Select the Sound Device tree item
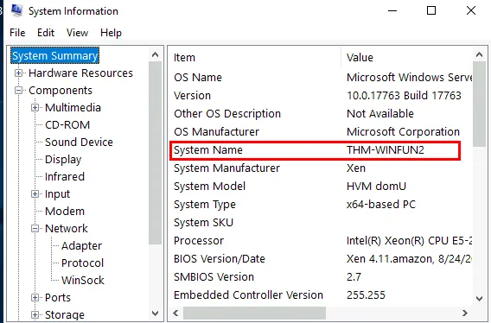Screen dimensions: 491x323 click(x=79, y=142)
